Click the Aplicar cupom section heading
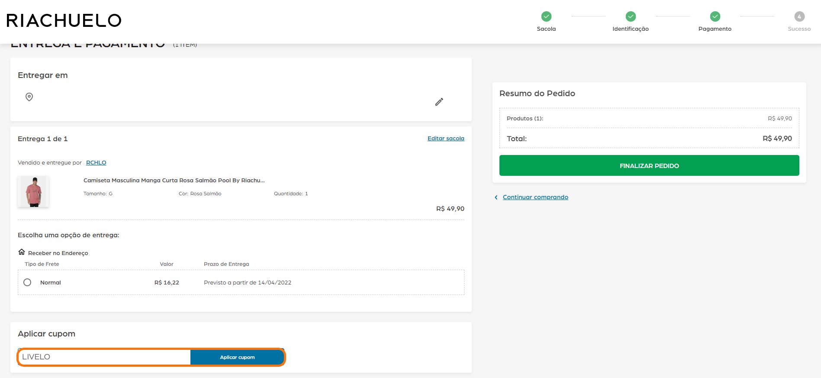 point(46,334)
